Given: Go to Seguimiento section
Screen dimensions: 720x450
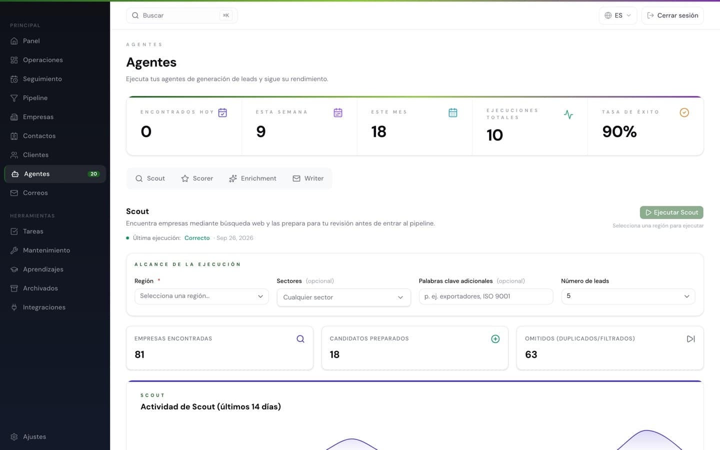Looking at the screenshot, I should coord(55,79).
